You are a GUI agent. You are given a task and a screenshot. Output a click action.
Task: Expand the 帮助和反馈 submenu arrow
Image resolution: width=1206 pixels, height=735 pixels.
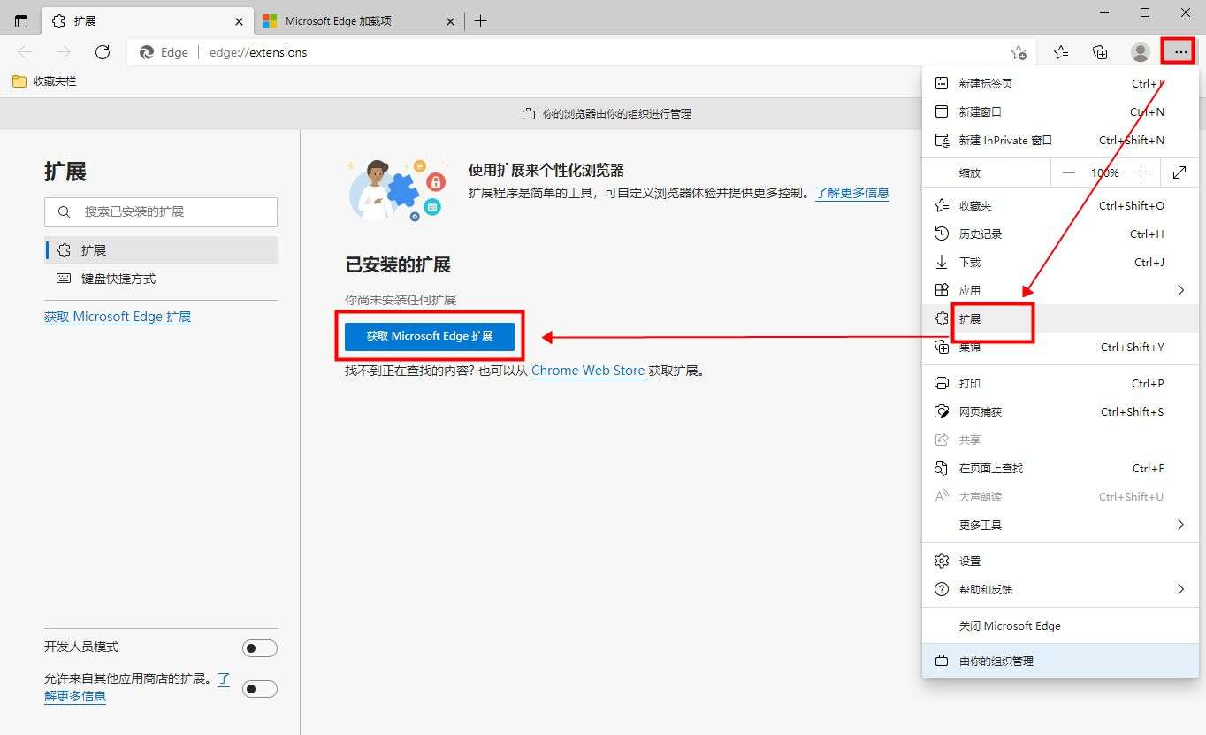[x=1180, y=589]
